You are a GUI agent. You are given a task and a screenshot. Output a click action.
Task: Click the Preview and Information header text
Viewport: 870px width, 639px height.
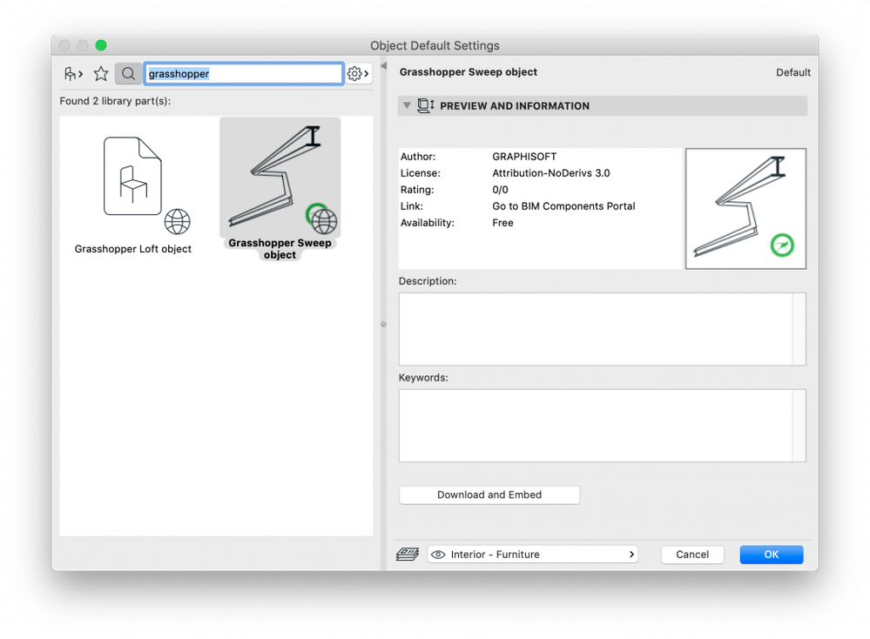click(515, 106)
